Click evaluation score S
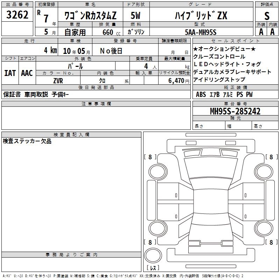This screenshot has width=280, height=280. (267, 16)
